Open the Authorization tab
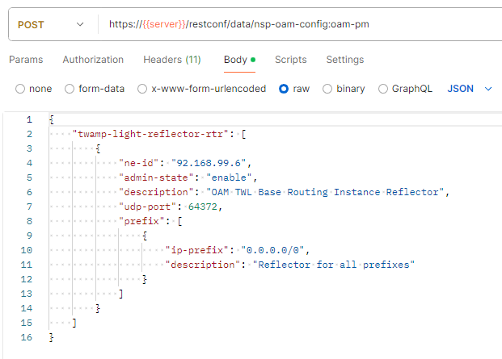Screen dimensions: 502x359 [x=93, y=60]
